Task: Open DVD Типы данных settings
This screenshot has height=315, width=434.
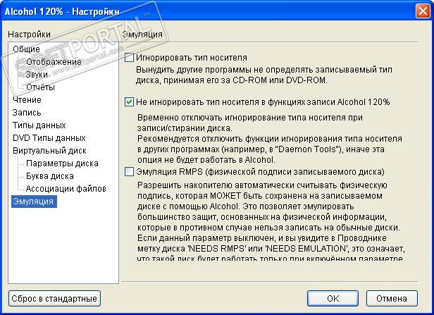Action: tap(49, 138)
